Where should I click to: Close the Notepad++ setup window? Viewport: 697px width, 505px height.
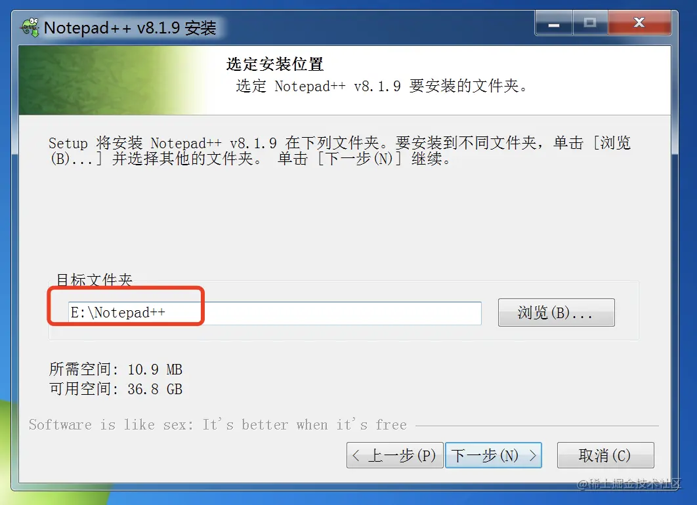(639, 23)
